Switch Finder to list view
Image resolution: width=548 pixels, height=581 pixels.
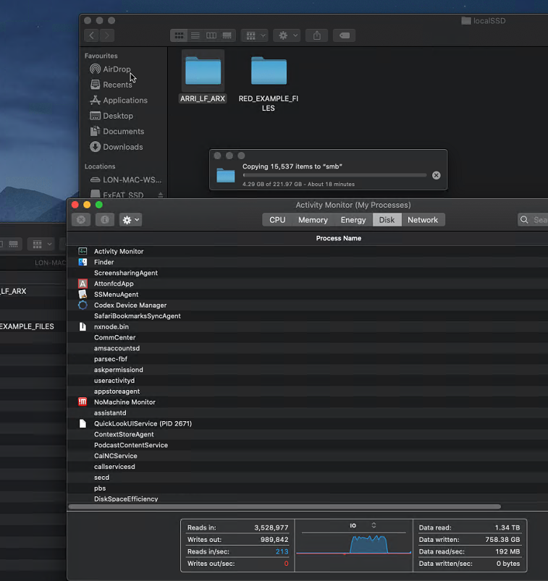195,35
